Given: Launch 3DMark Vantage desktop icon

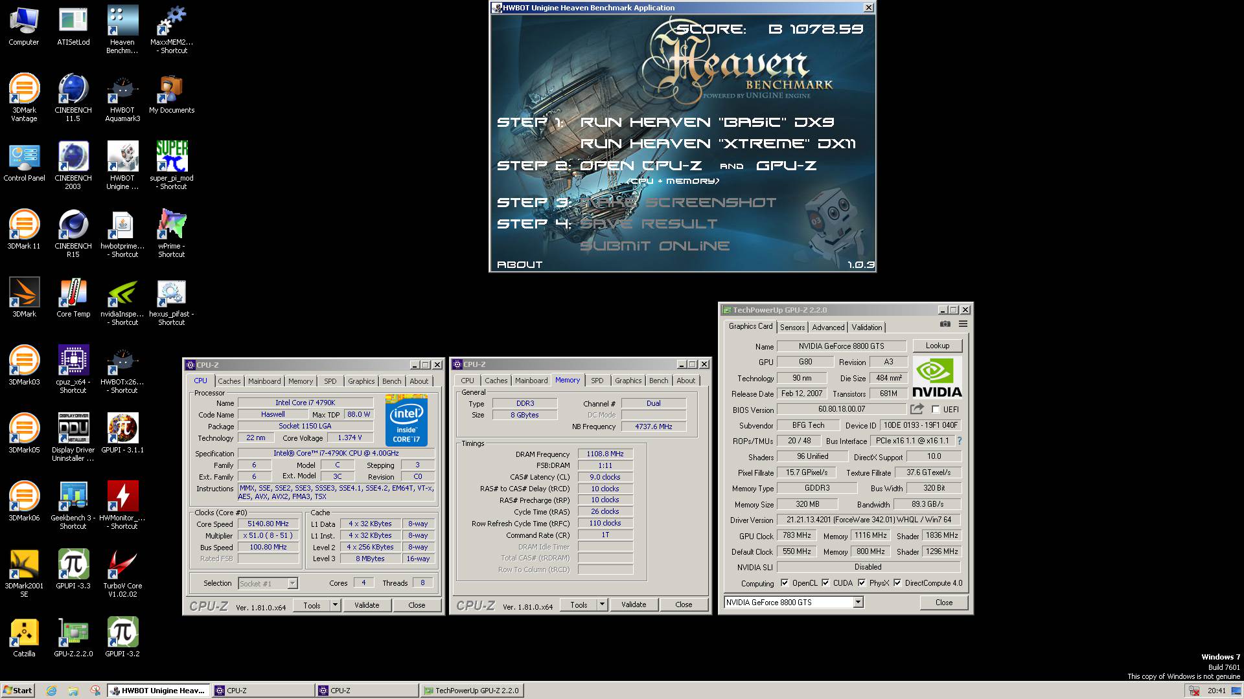Looking at the screenshot, I should click(x=24, y=98).
